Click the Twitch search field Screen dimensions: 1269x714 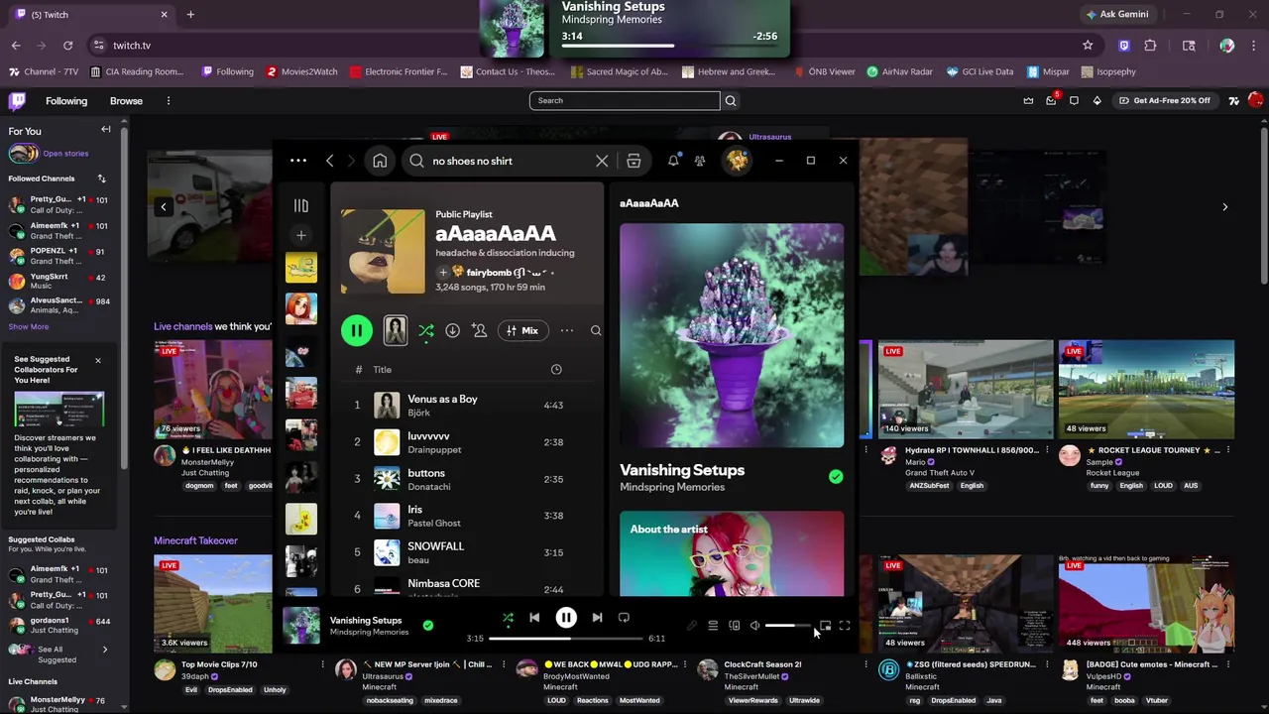pyautogui.click(x=625, y=100)
